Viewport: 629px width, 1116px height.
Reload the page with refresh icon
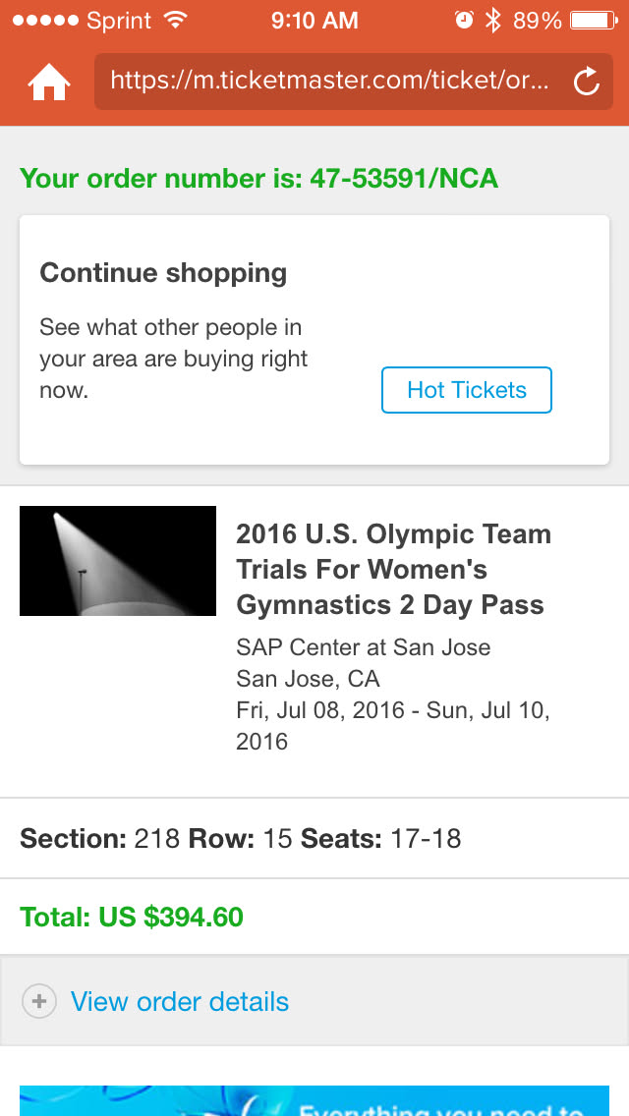pos(587,83)
